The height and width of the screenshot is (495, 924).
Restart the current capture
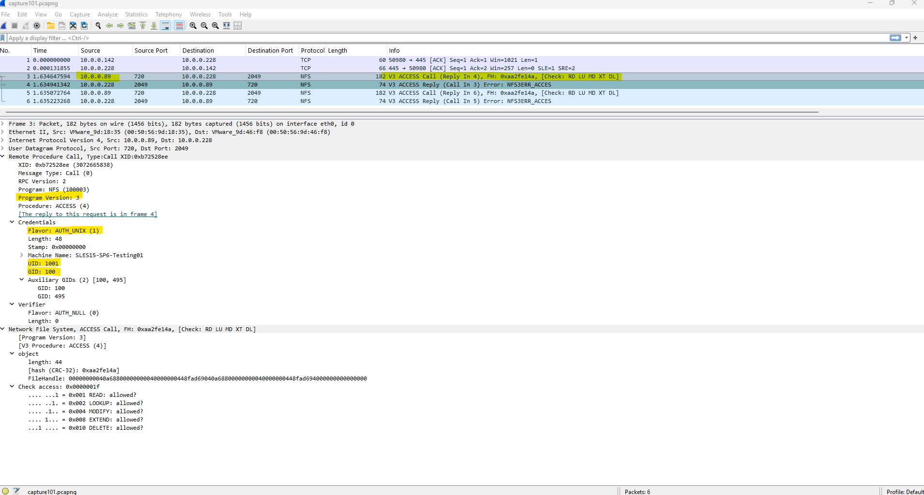26,26
